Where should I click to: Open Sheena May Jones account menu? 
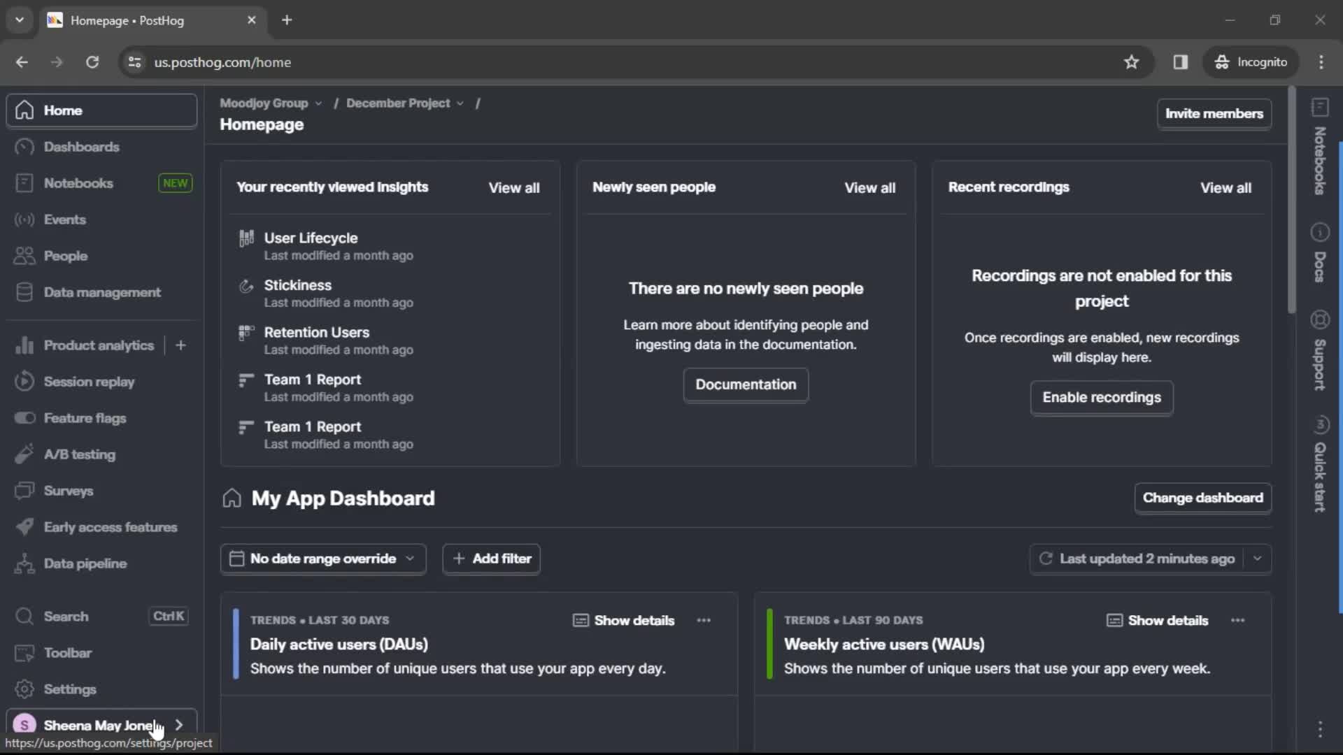[101, 725]
